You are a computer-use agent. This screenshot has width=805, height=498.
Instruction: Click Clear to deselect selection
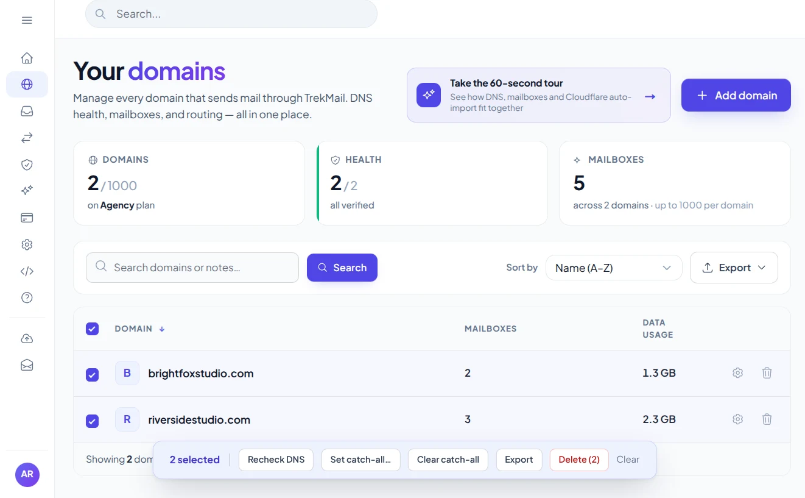click(x=628, y=460)
